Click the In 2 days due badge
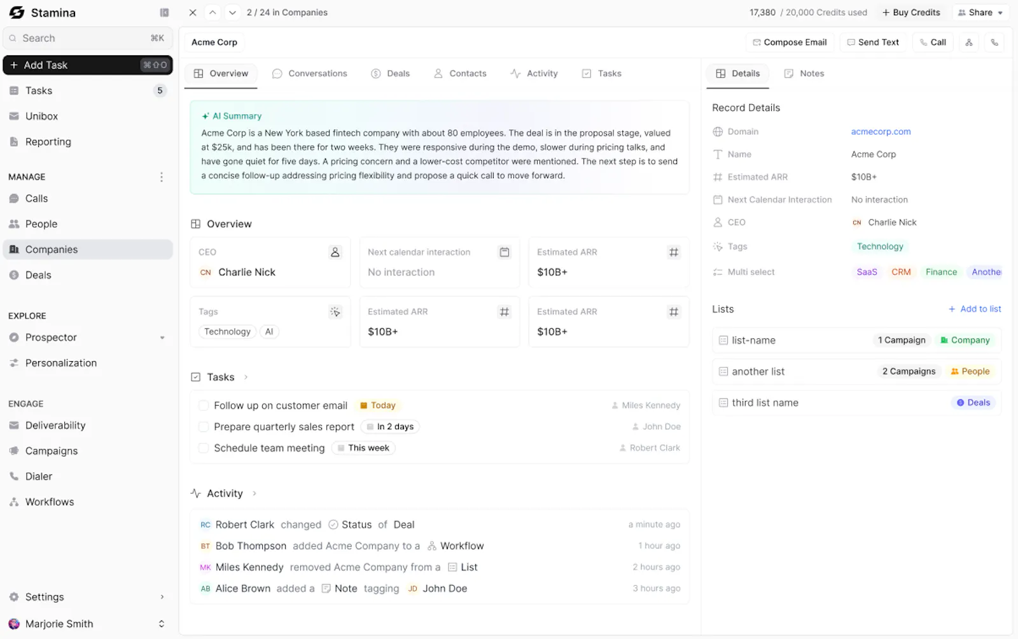 tap(390, 427)
